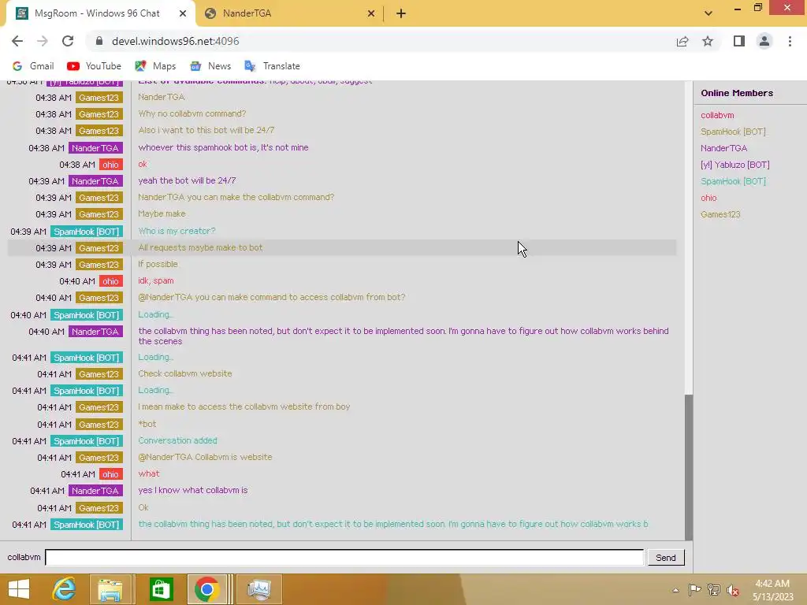Viewport: 807px width, 605px height.
Task: Open the Translate bookmark
Action: 272,66
